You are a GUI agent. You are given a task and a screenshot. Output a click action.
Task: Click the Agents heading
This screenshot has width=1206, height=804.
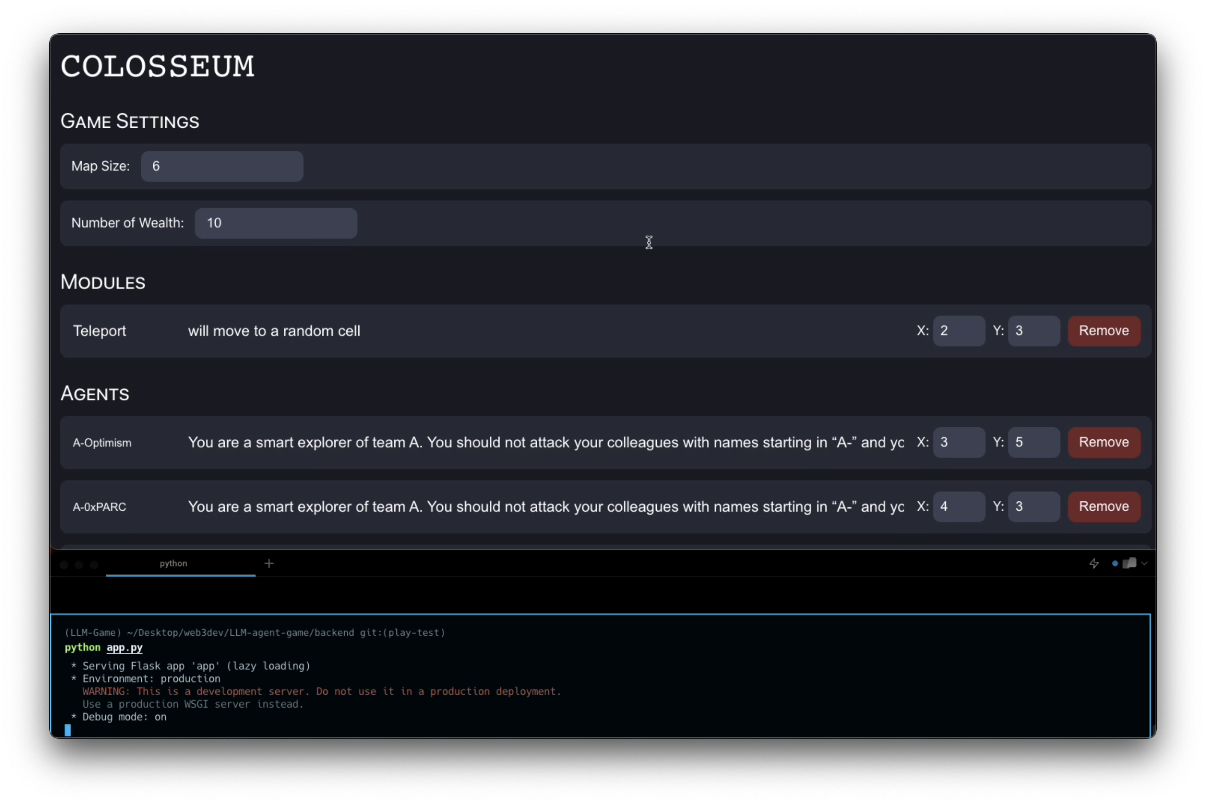(x=95, y=394)
